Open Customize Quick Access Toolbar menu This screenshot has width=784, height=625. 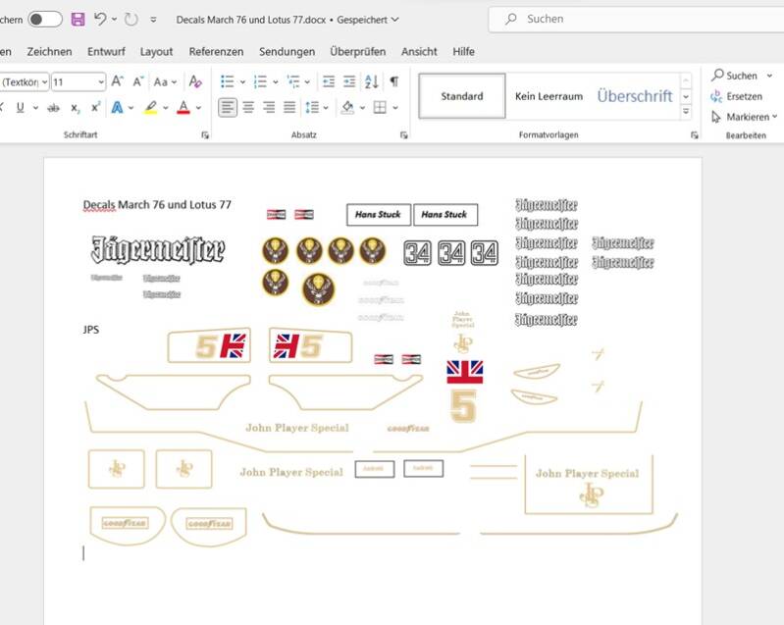pos(153,20)
